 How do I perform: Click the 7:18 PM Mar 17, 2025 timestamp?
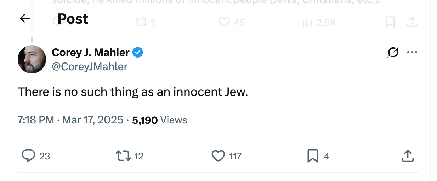[70, 120]
